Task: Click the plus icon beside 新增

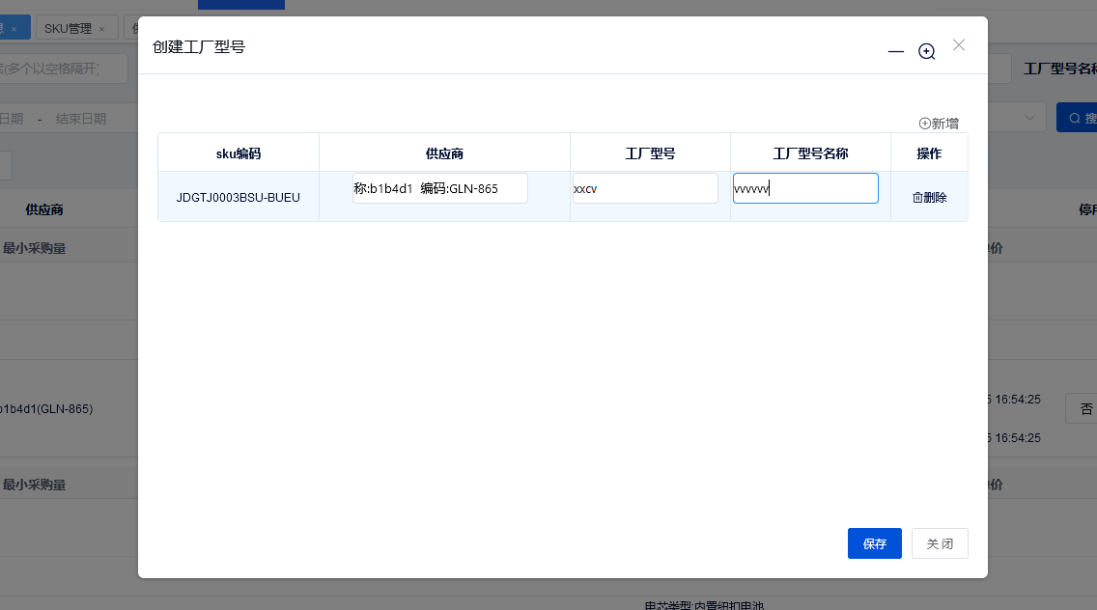Action: click(924, 124)
